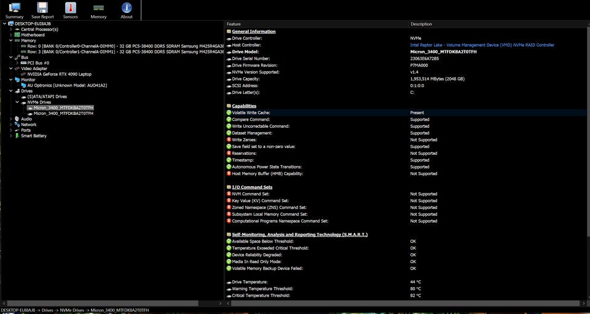Collapse the NVMe Drives node
Image resolution: width=590 pixels, height=314 pixels.
[17, 102]
